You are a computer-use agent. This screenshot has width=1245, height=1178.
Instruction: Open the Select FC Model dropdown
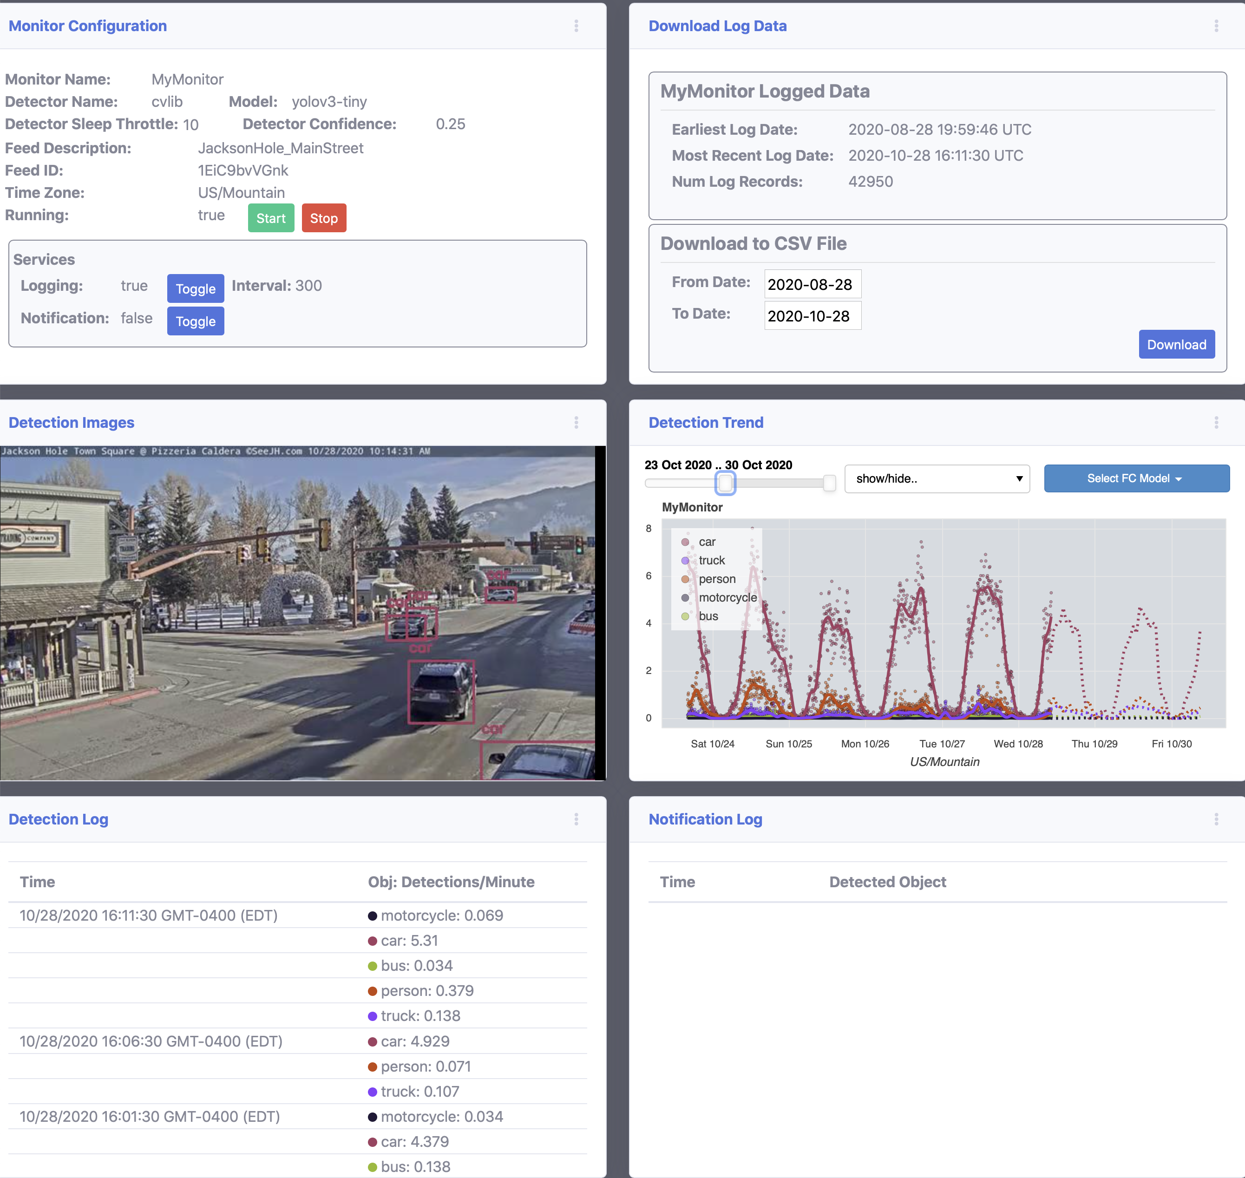[1134, 478]
